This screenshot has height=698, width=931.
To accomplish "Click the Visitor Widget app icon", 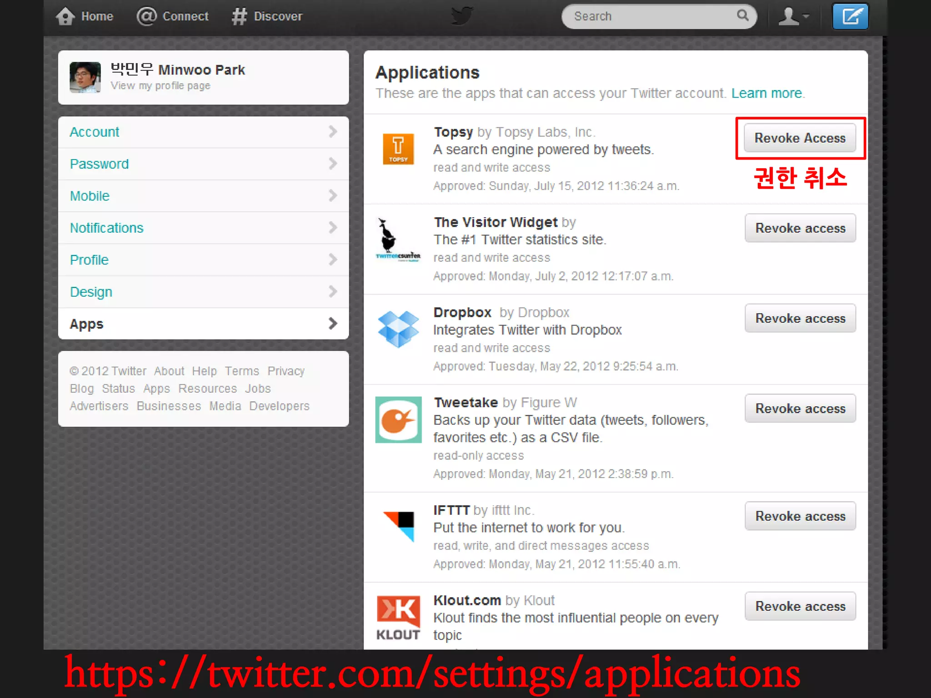I will tap(398, 240).
